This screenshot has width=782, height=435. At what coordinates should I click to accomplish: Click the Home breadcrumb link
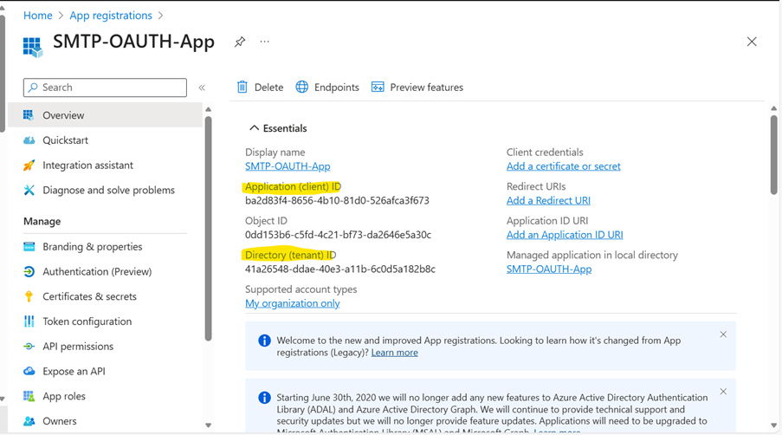[x=38, y=16]
